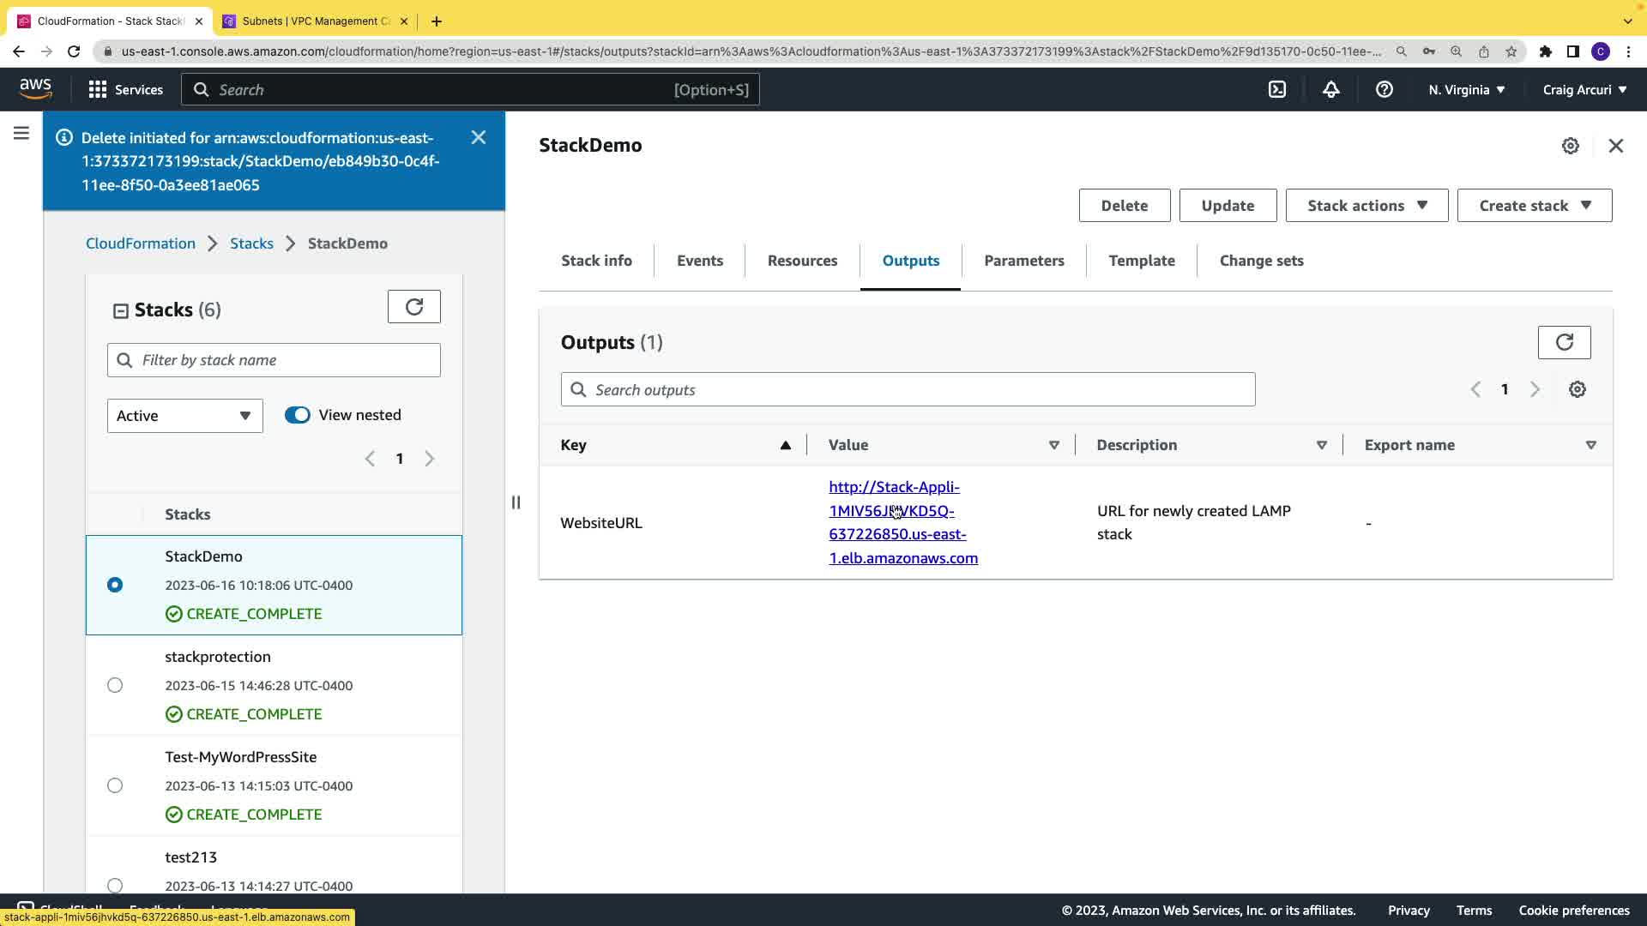The image size is (1647, 926).
Task: Open the Active status filter dropdown
Action: 184,416
